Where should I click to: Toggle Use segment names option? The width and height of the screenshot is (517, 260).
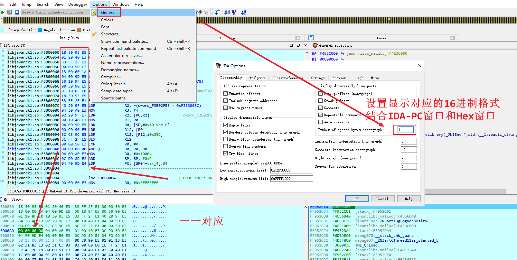[226, 108]
